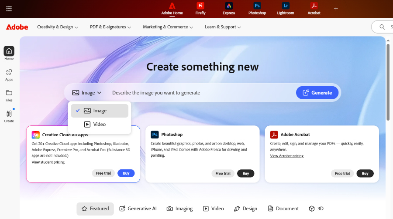Select the Video category tab
Screen dimensions: 393x219
pos(214,209)
